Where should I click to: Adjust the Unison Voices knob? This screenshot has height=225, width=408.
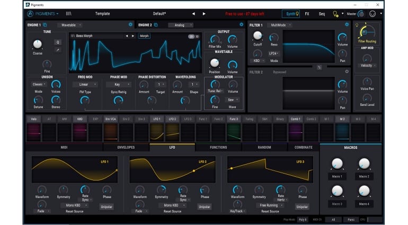point(56,85)
